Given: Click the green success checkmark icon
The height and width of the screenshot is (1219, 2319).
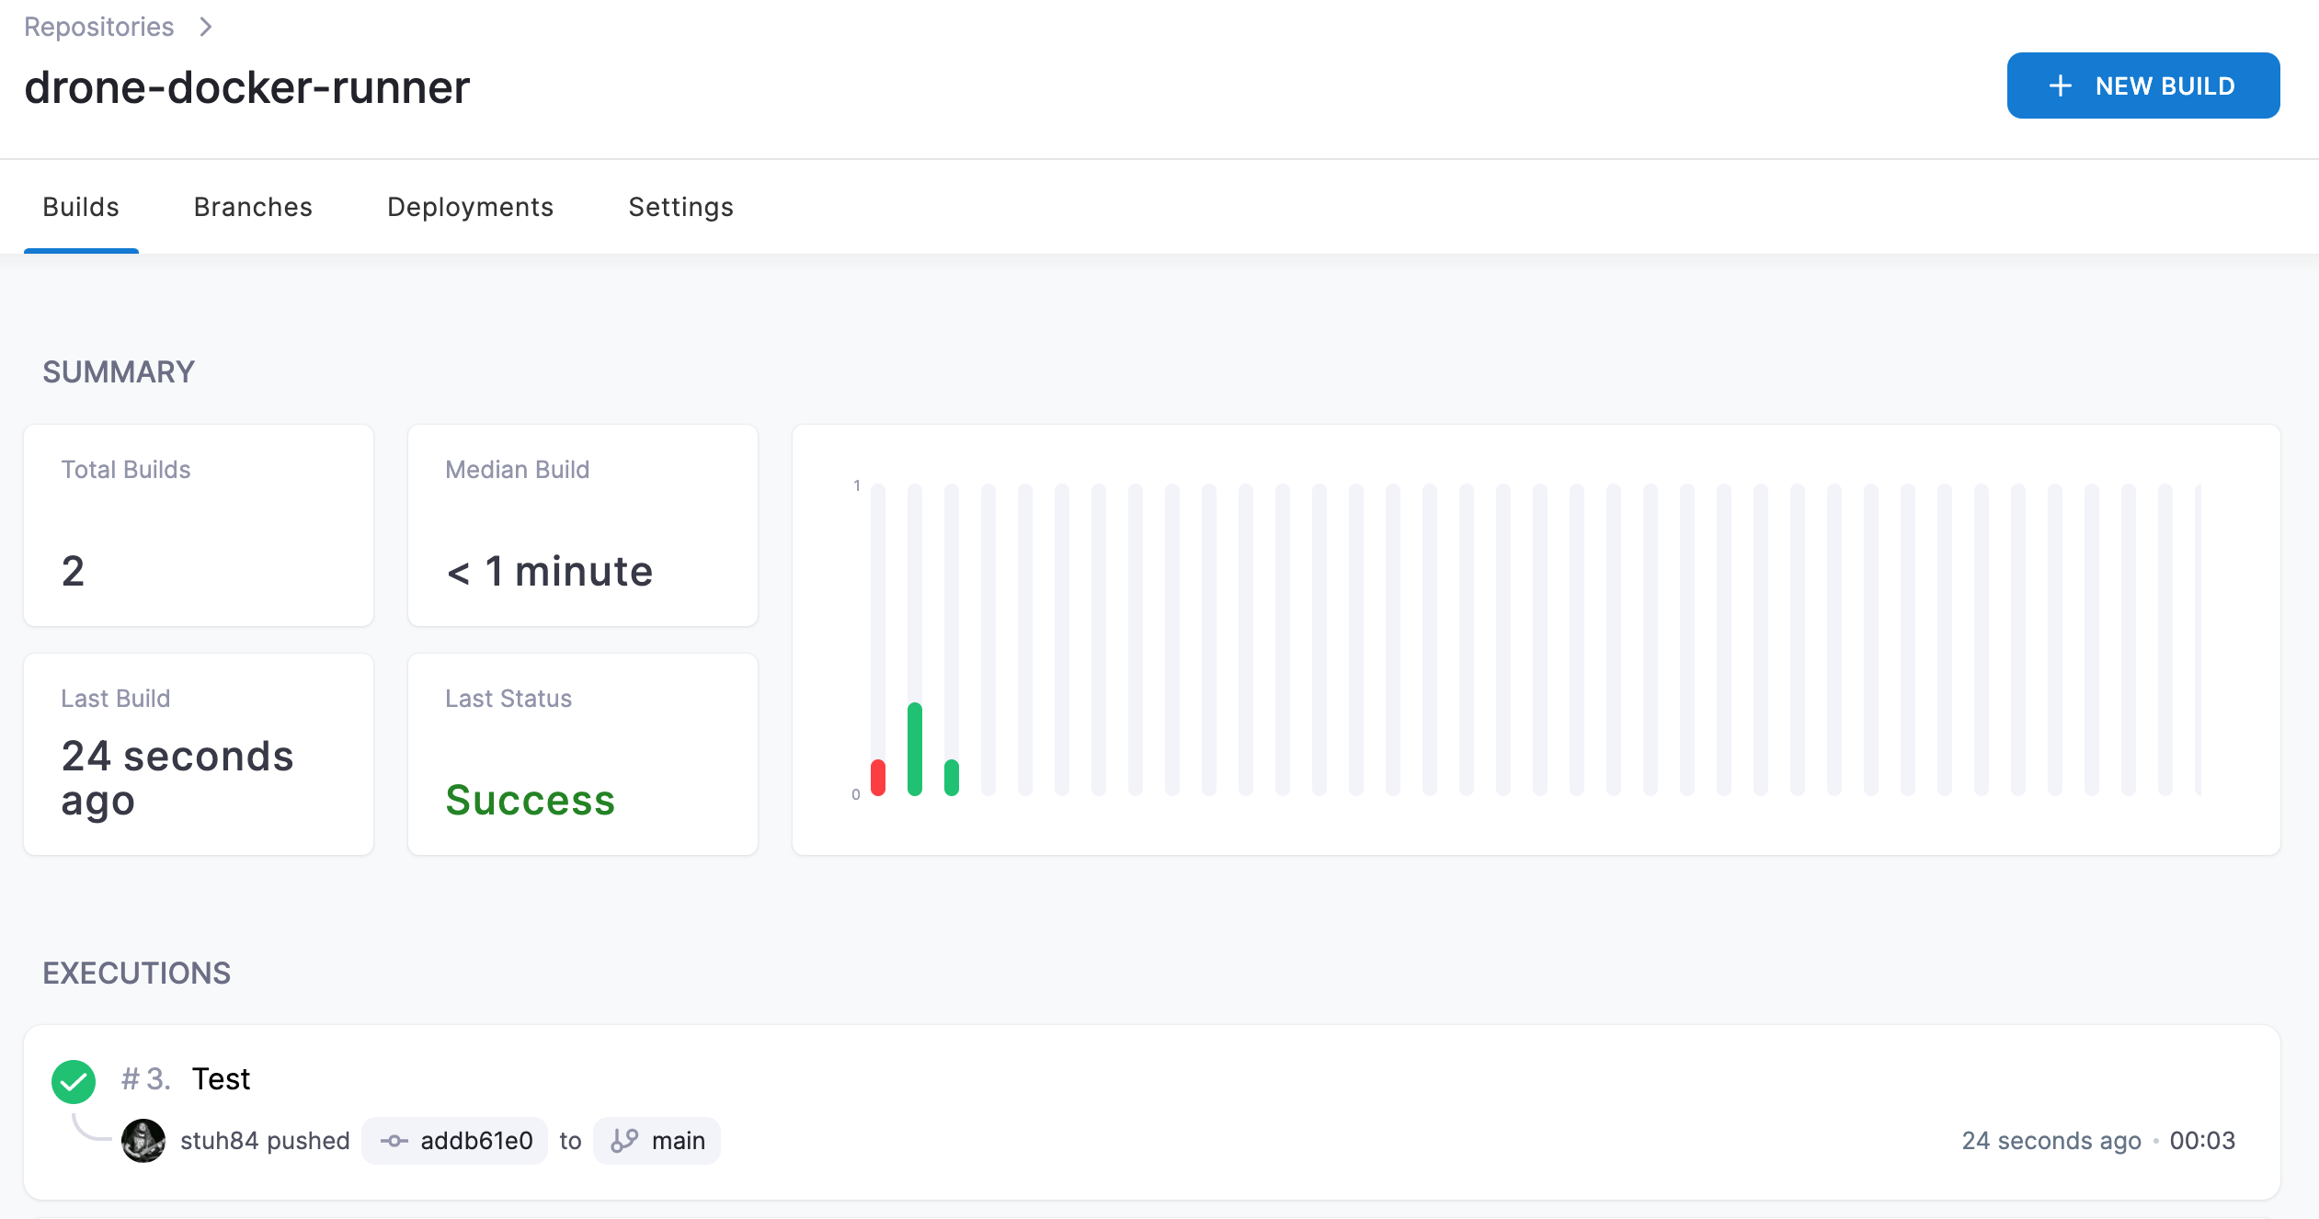Looking at the screenshot, I should point(74,1081).
